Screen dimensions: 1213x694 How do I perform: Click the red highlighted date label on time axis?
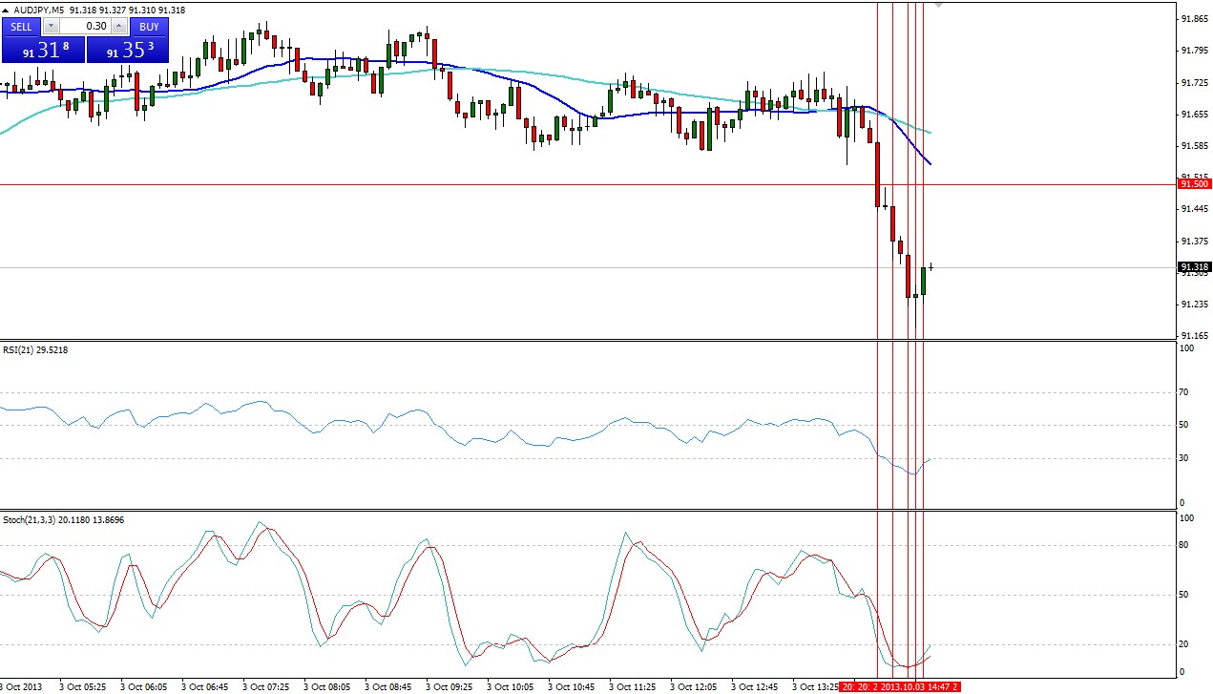pyautogui.click(x=899, y=686)
